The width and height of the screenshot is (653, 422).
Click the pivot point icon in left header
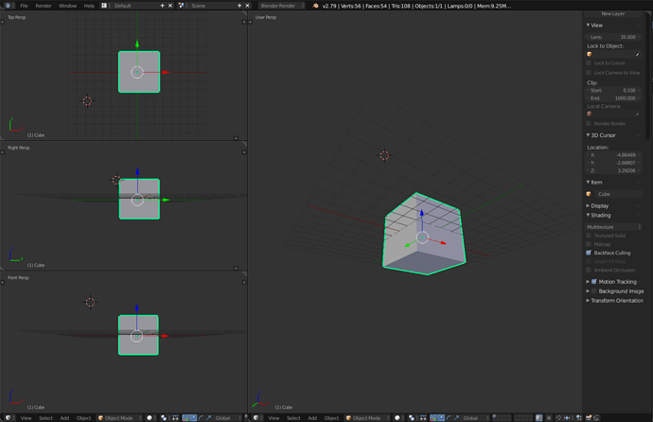click(164, 417)
